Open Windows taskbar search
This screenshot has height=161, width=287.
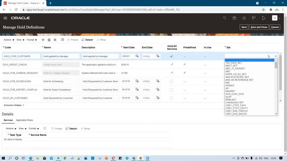coord(10,158)
